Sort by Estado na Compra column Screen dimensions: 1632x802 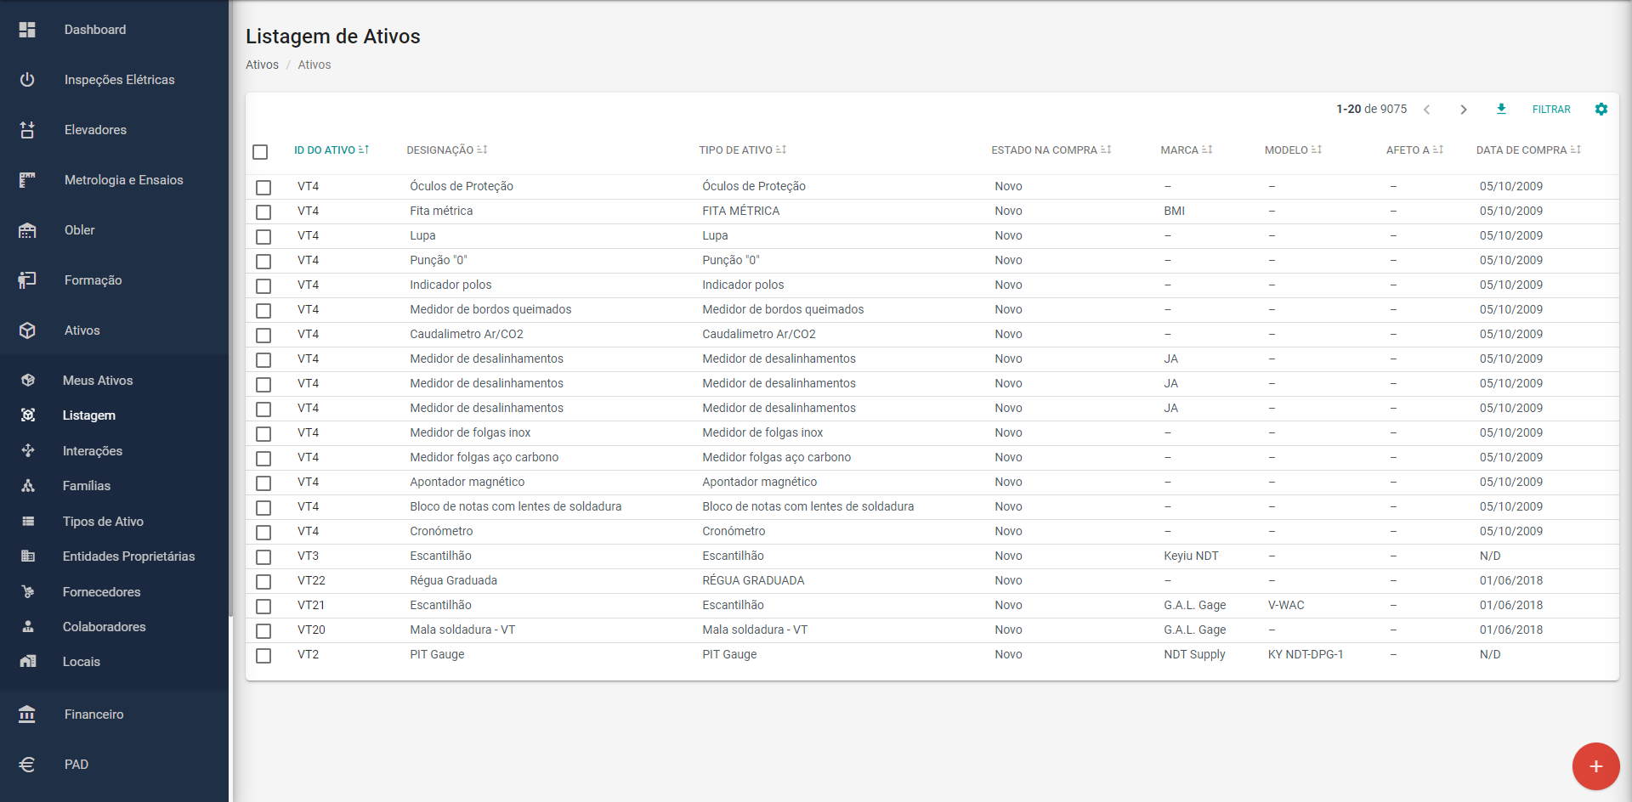point(1051,150)
